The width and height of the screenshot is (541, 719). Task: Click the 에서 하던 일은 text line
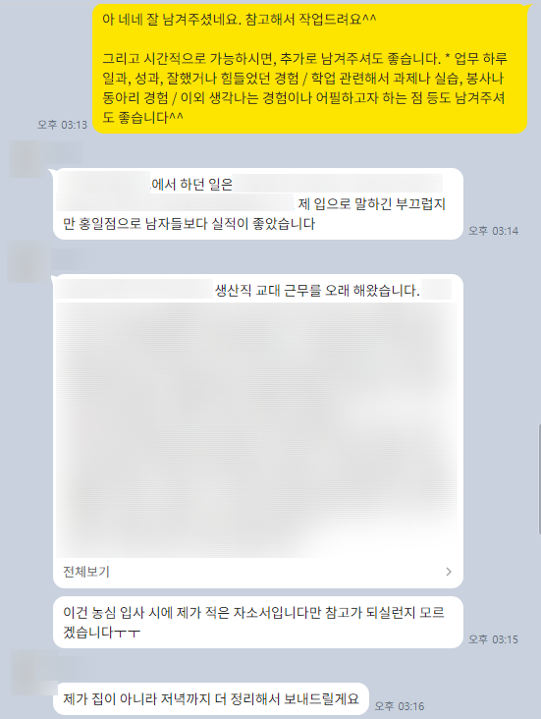(192, 185)
